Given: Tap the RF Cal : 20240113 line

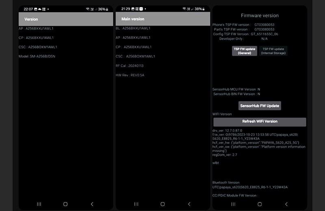Looking at the screenshot, I should [130, 66].
